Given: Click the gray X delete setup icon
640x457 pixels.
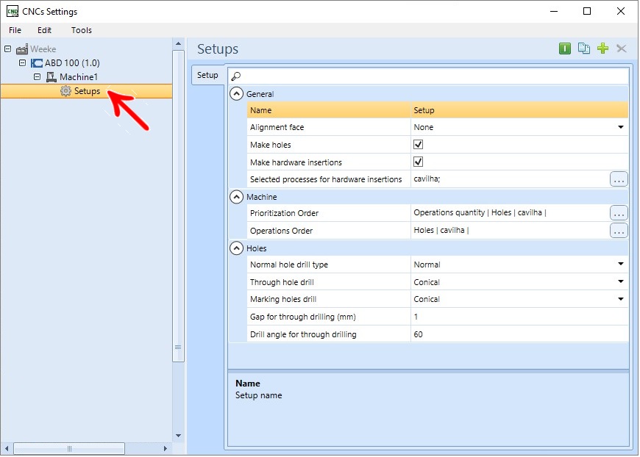Looking at the screenshot, I should point(621,48).
